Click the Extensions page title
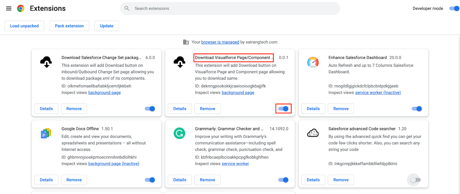Screen dimensions: 460x194 [x=48, y=8]
